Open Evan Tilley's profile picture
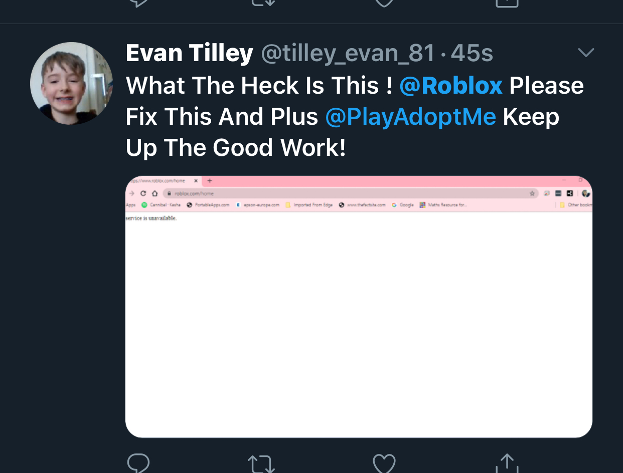623x473 pixels. tap(71, 83)
